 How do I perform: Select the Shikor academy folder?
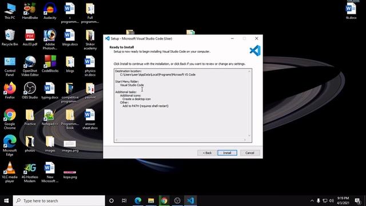[x=90, y=39]
